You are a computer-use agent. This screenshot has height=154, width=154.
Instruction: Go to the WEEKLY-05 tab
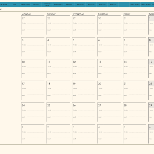113,5
